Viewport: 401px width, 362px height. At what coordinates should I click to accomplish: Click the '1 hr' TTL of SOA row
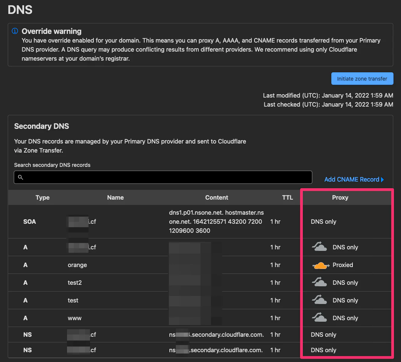(275, 221)
